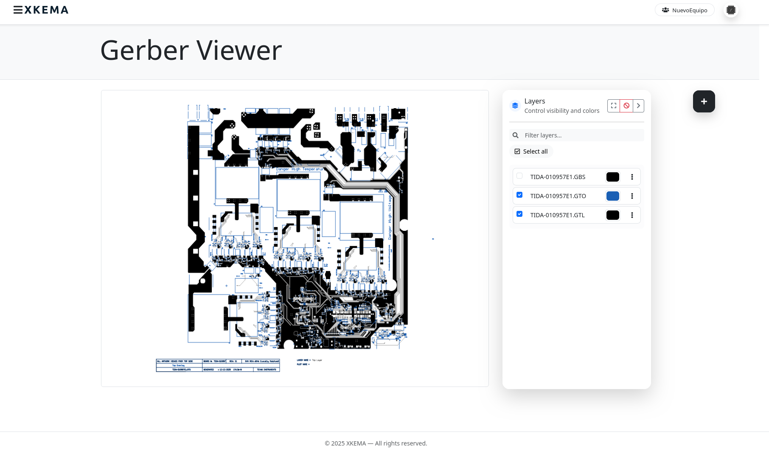Uncheck the TIDA-010957E1.GTO layer checkbox
This screenshot has height=454, width=769.
coord(519,195)
